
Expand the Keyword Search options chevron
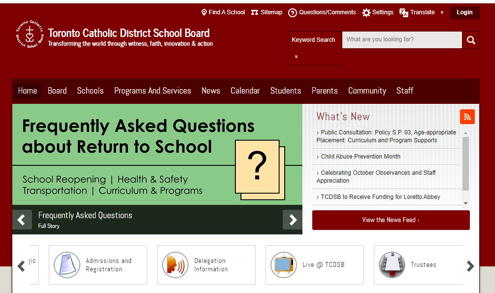(296, 57)
